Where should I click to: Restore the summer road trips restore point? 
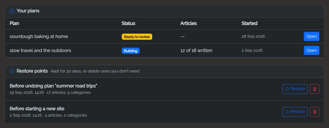tap(295, 89)
